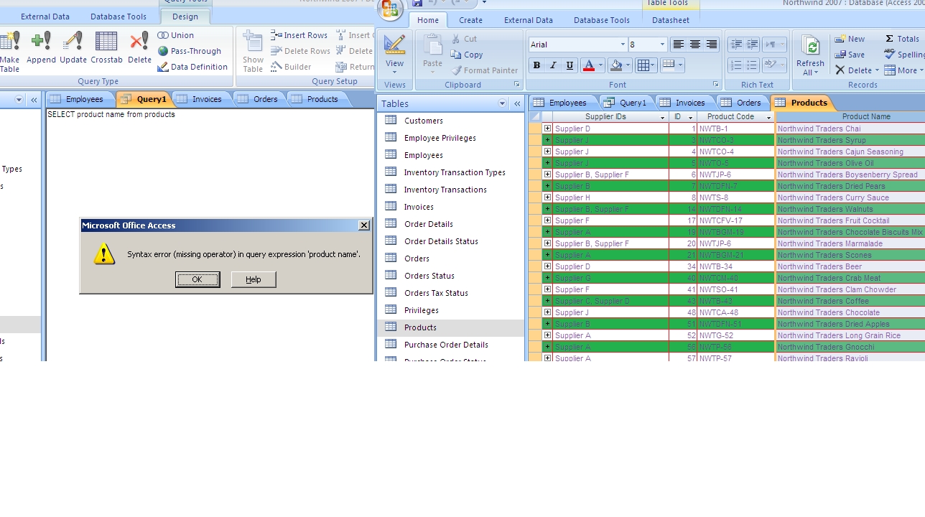Click the Copy command in Clipboard group

[467, 55]
